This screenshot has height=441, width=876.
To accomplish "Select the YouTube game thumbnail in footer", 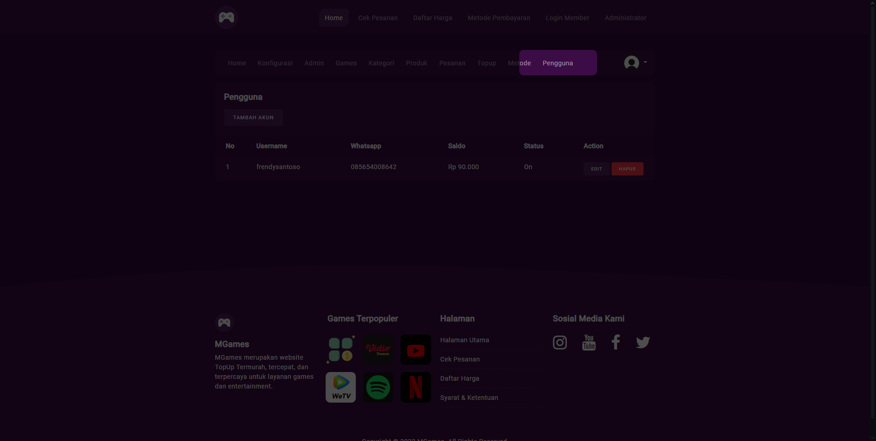I will pyautogui.click(x=416, y=350).
